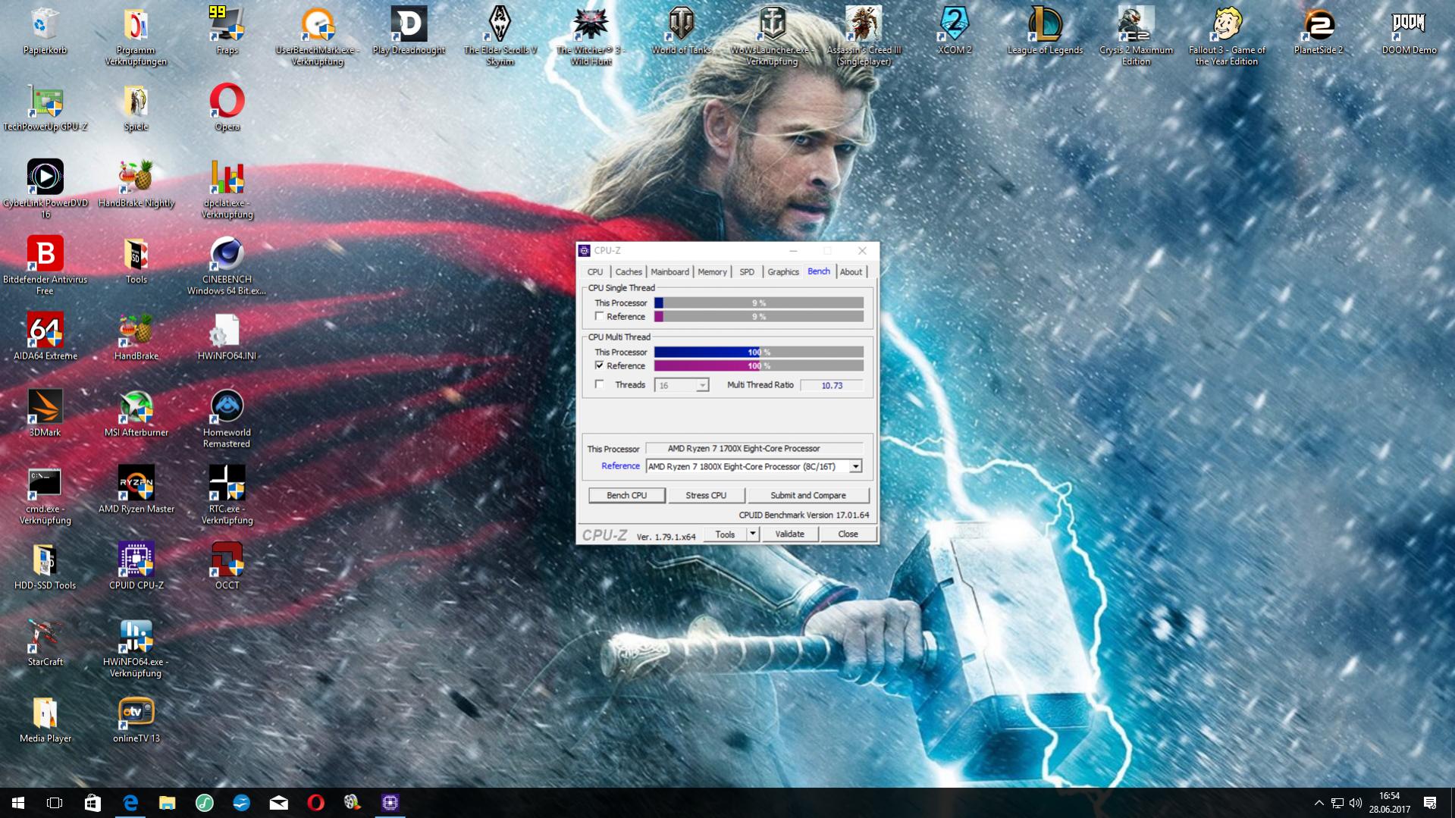Open the Windows Start menu
The image size is (1455, 818).
coord(18,803)
